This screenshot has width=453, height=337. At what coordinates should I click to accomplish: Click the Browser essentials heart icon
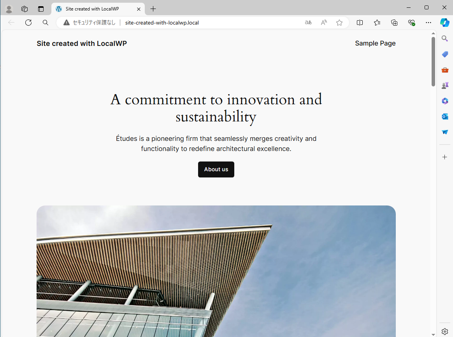click(411, 23)
